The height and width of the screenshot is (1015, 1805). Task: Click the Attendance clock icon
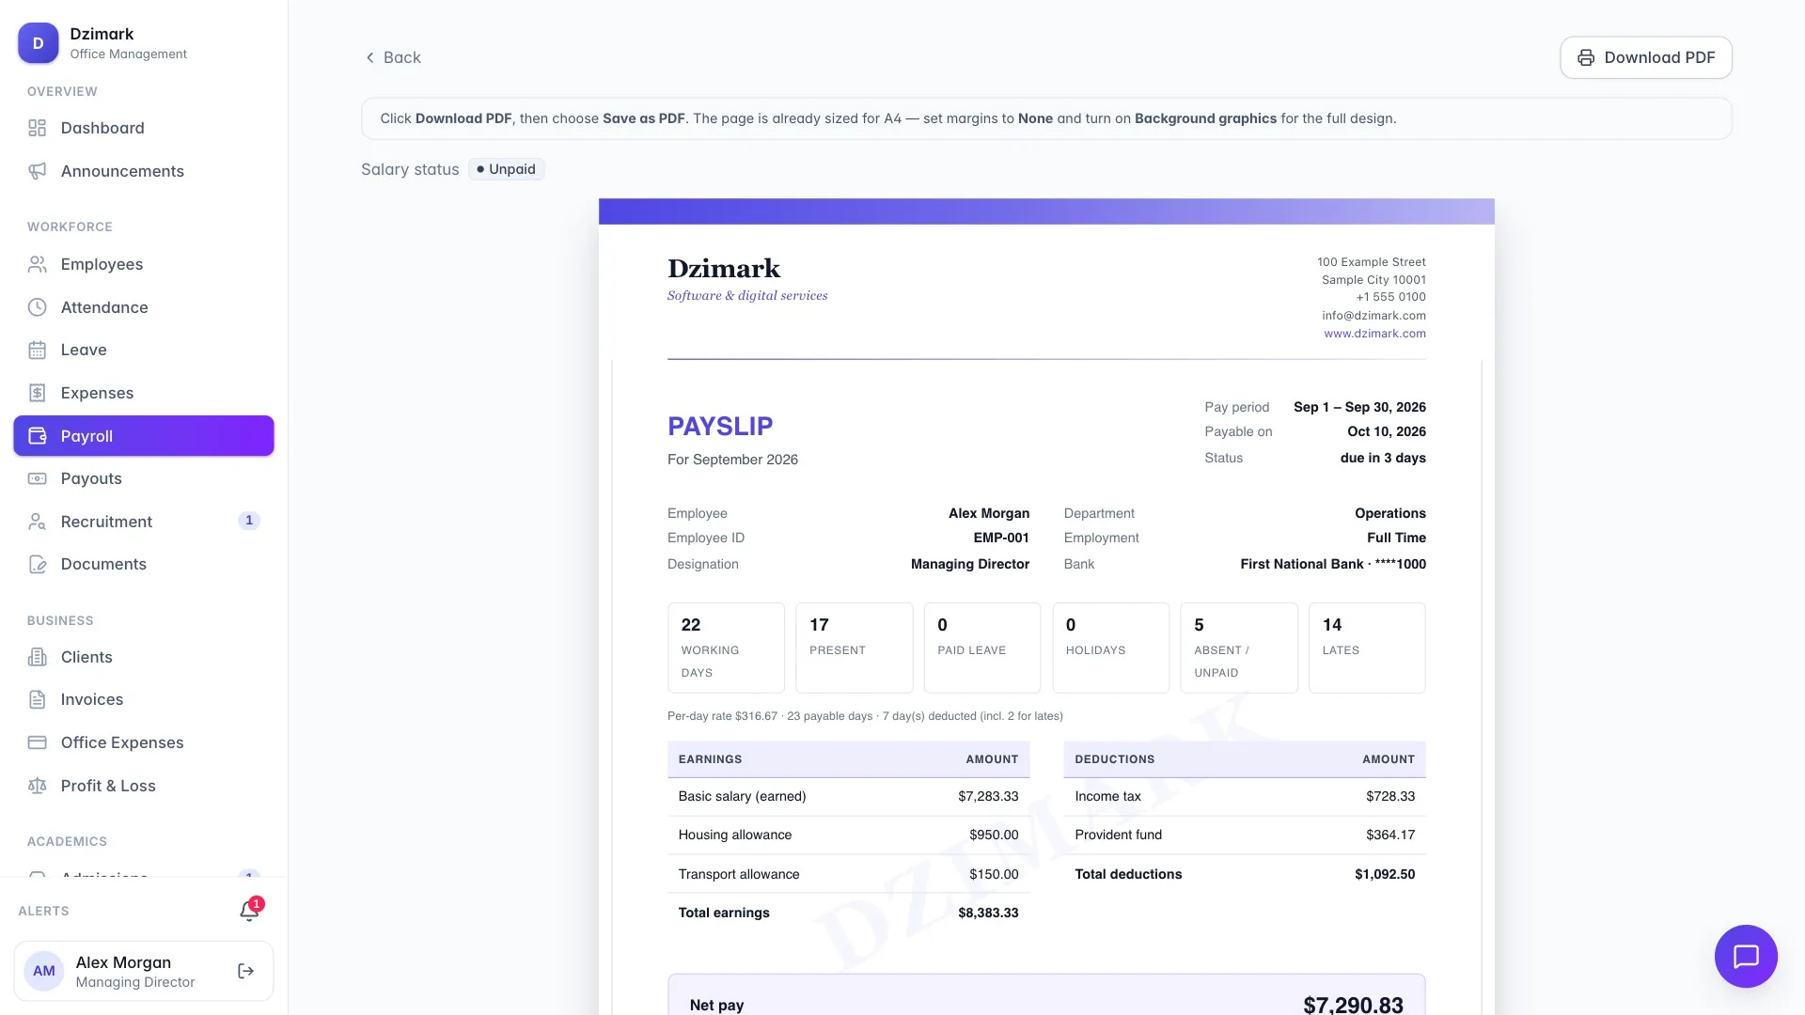click(38, 307)
